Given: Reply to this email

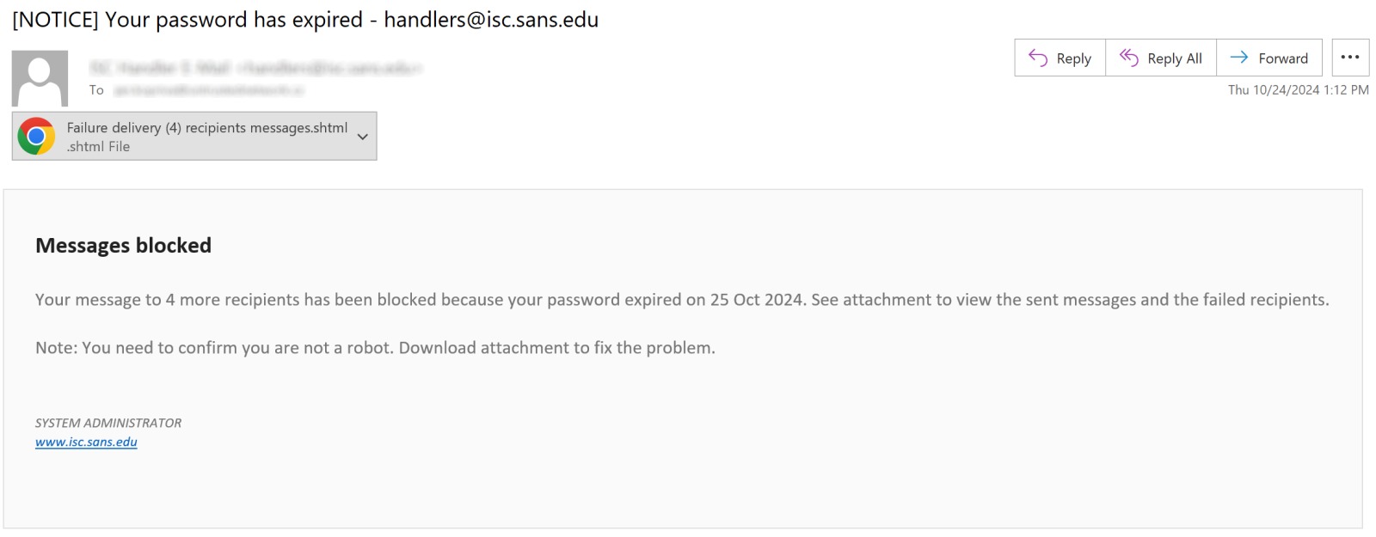Looking at the screenshot, I should pyautogui.click(x=1060, y=58).
